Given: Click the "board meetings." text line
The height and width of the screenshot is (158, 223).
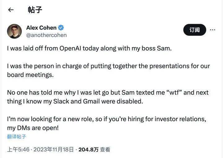Looking at the screenshot, I should [x=30, y=75].
